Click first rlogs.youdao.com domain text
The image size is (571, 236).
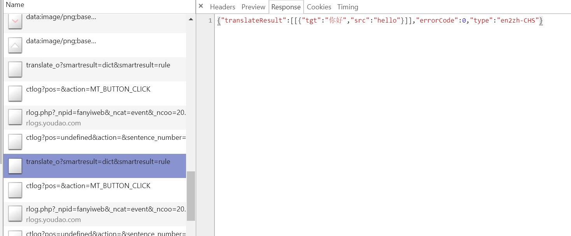point(53,123)
